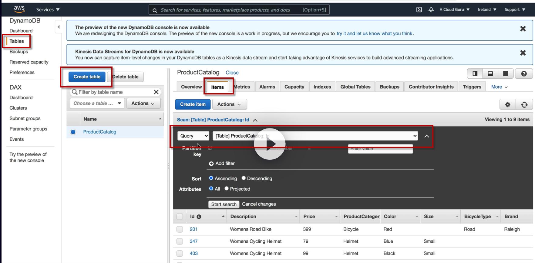Switch to the Indexes tab
535x263 pixels.
coord(322,87)
